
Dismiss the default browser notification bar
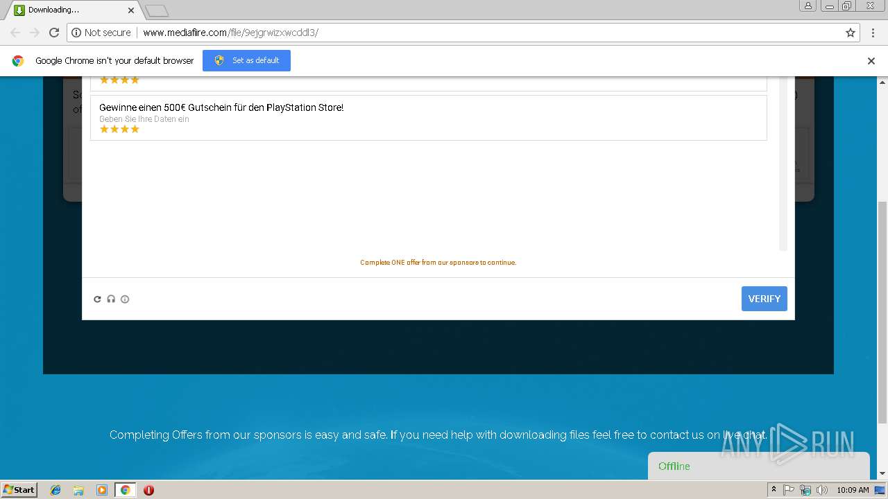tap(871, 61)
